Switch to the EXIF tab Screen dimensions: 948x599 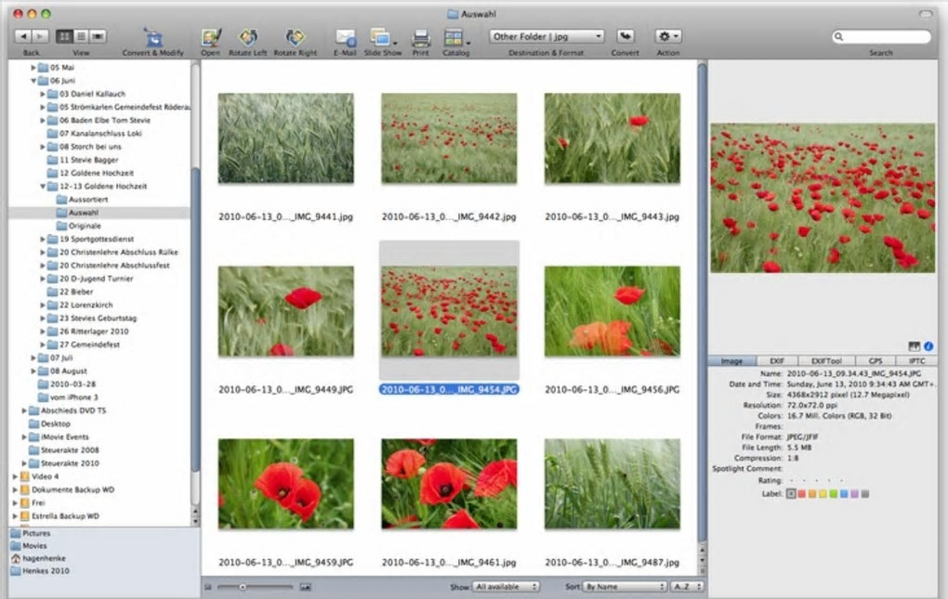pos(777,360)
